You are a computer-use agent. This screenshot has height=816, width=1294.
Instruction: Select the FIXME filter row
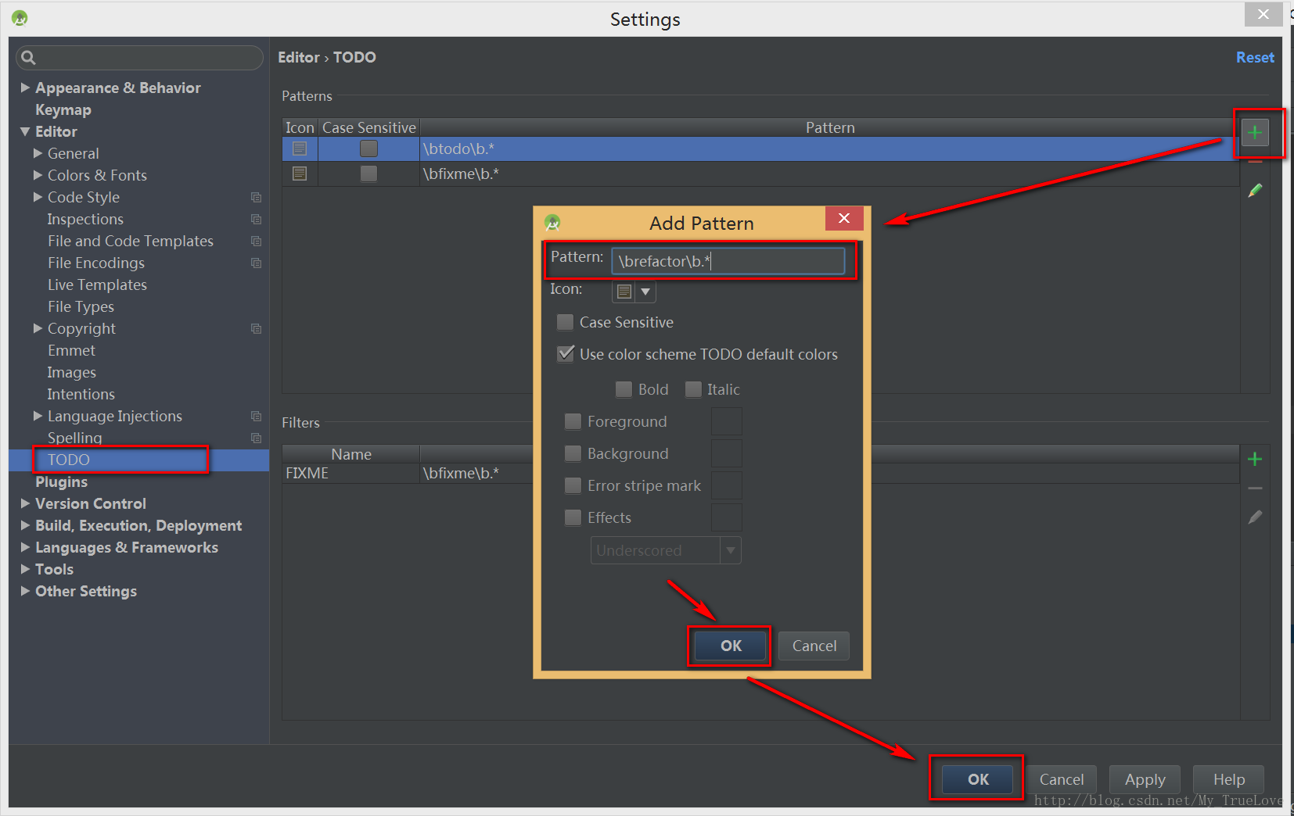tap(760, 473)
